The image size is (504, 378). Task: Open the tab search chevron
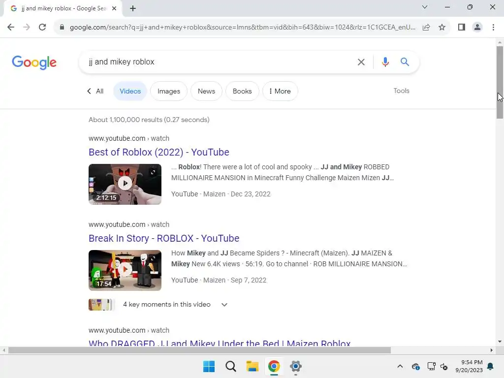click(x=425, y=7)
